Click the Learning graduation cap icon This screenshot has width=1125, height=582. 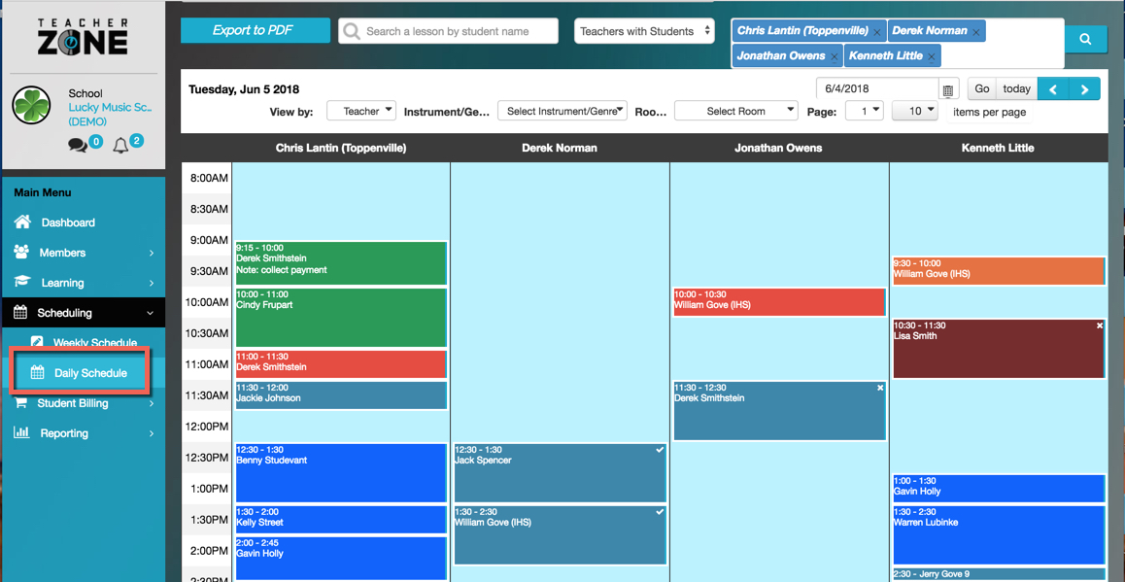coord(22,282)
